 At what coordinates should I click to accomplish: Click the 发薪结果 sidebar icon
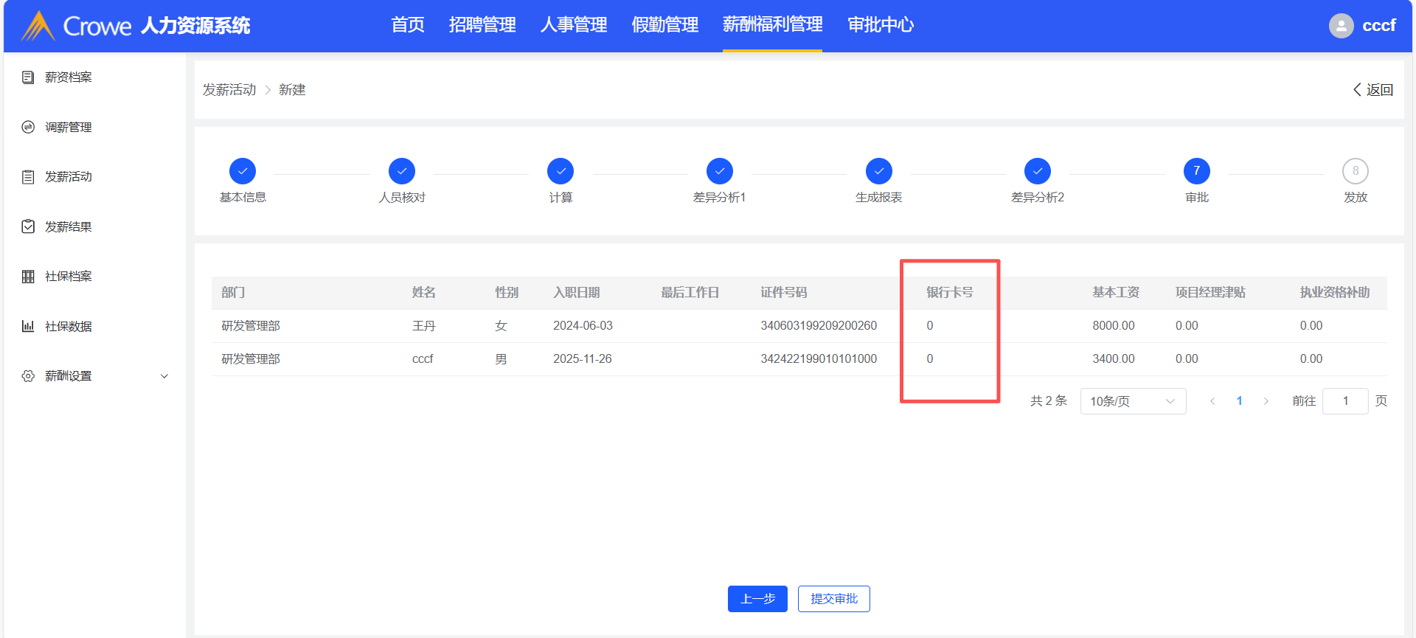tap(28, 226)
